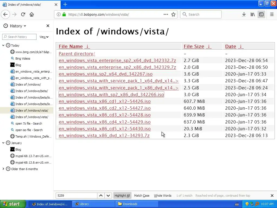Download vista x86 cd5 x12-54430 iso
This screenshot has height=208, width=277.
click(x=105, y=129)
